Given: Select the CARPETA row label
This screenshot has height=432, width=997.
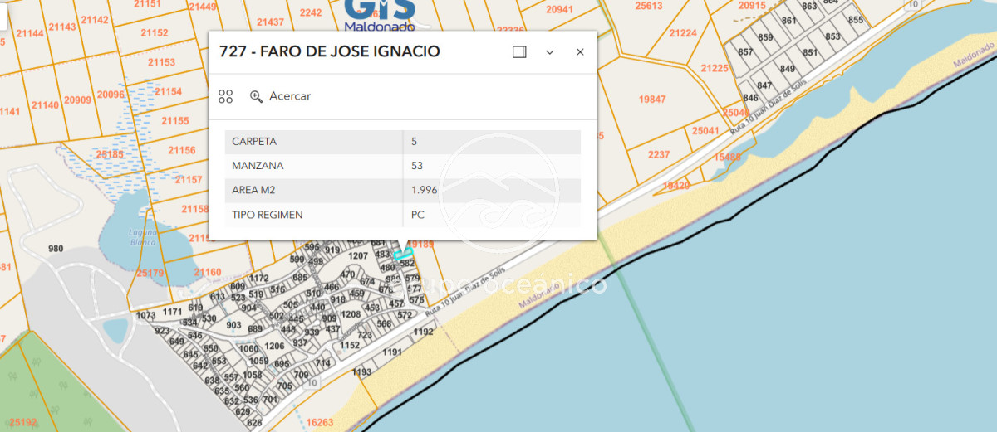Looking at the screenshot, I should coord(254,142).
